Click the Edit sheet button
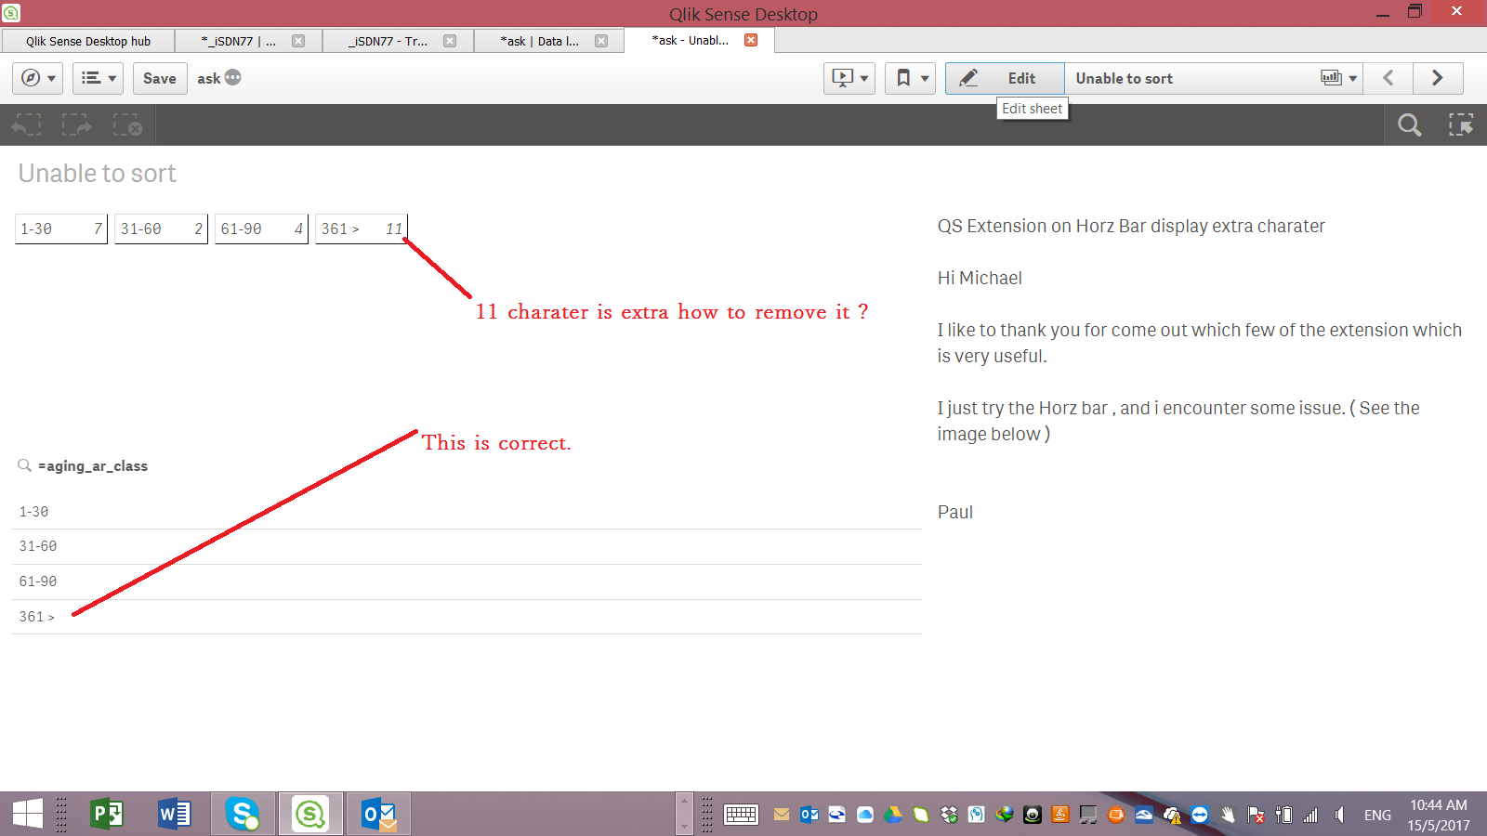This screenshot has height=836, width=1487. pyautogui.click(x=1005, y=78)
